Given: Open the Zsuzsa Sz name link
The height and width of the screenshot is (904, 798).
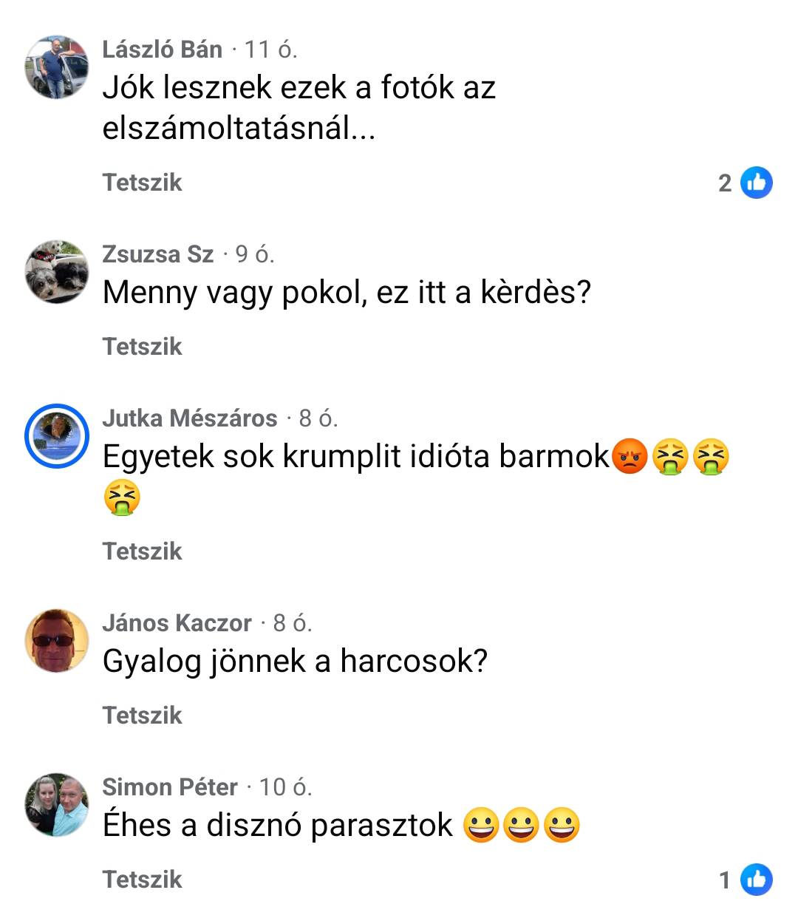Looking at the screenshot, I should 157,254.
